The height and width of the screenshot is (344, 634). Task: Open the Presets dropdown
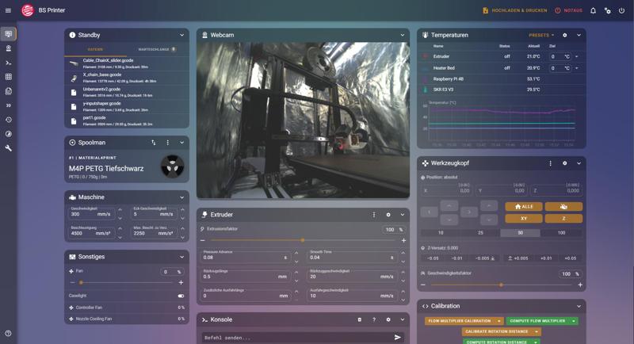click(541, 35)
